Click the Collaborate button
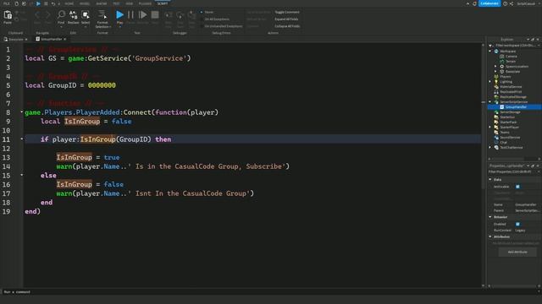 pos(489,3)
